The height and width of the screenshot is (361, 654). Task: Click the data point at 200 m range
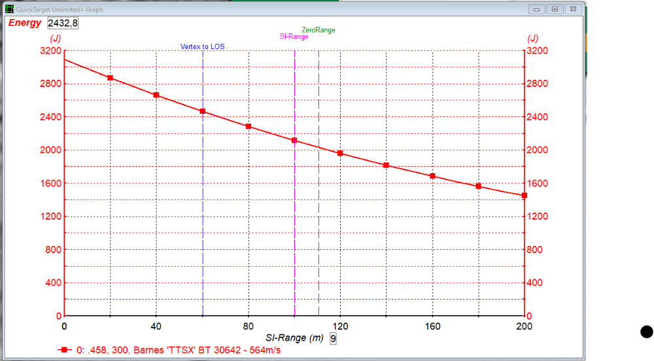pos(525,196)
